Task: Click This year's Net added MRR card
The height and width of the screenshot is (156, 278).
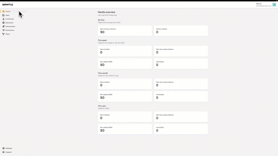Action: tap(125, 129)
